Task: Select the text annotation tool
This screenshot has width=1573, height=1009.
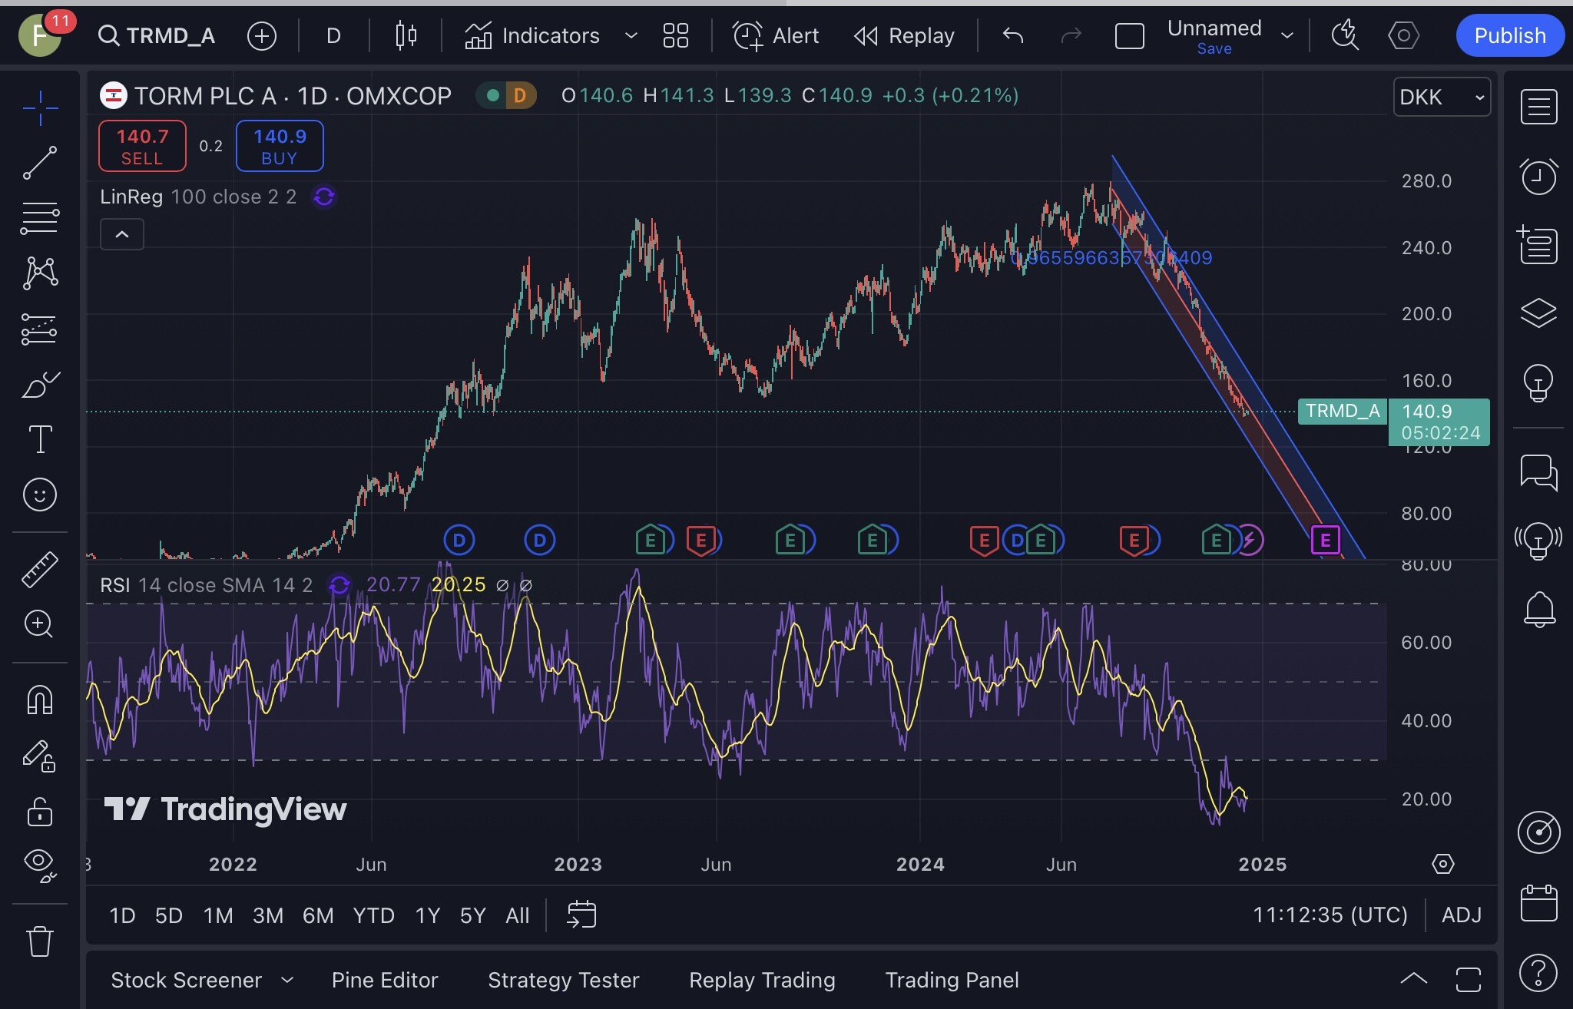Action: [40, 439]
